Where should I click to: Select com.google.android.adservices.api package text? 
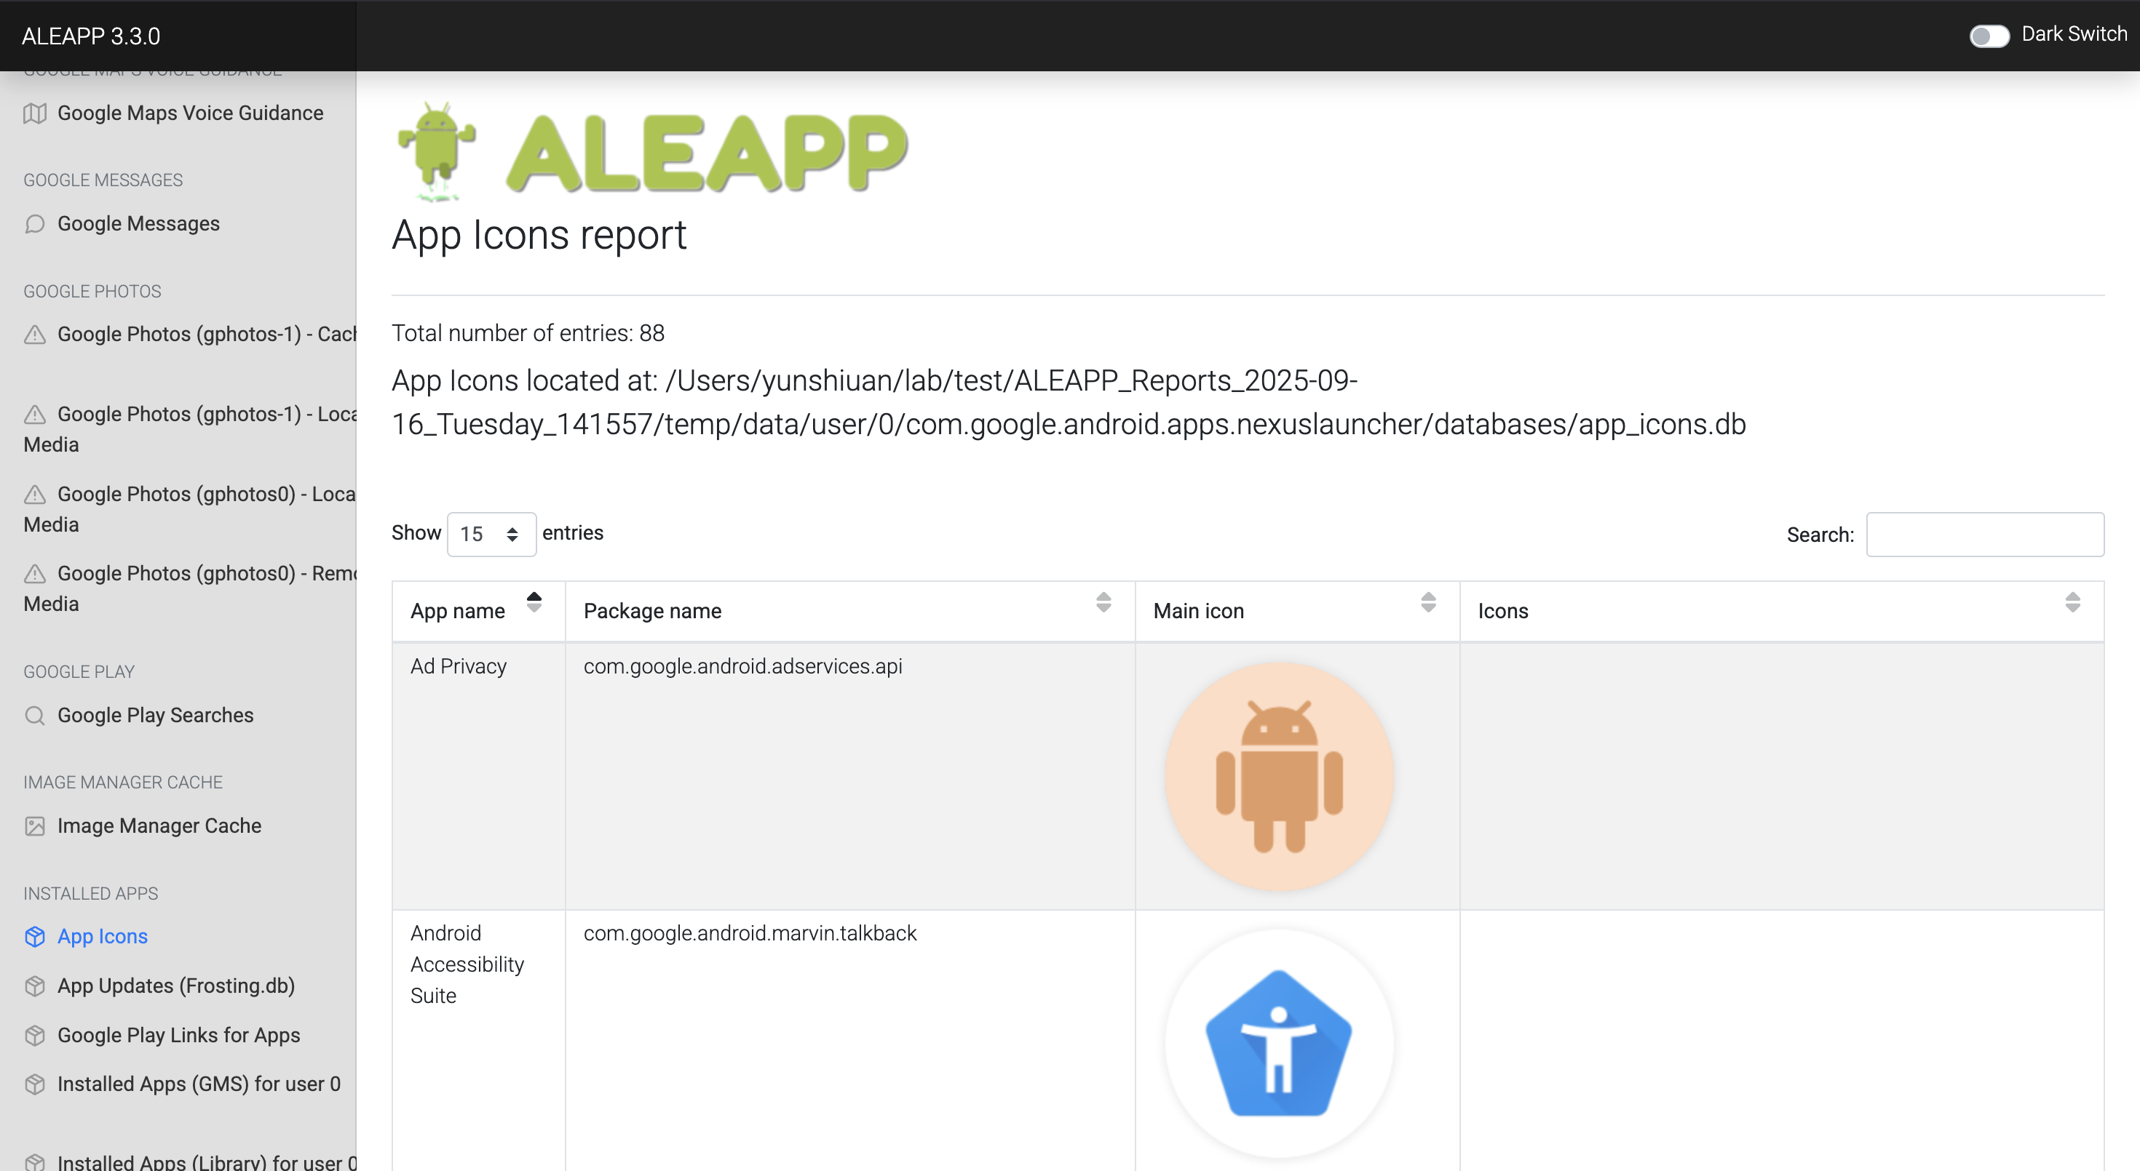742,666
